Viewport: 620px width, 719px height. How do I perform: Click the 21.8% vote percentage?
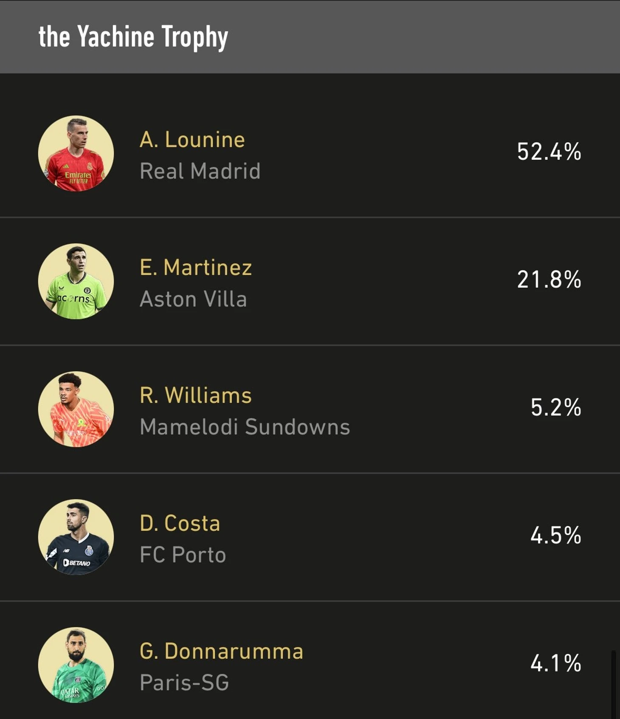tap(549, 279)
